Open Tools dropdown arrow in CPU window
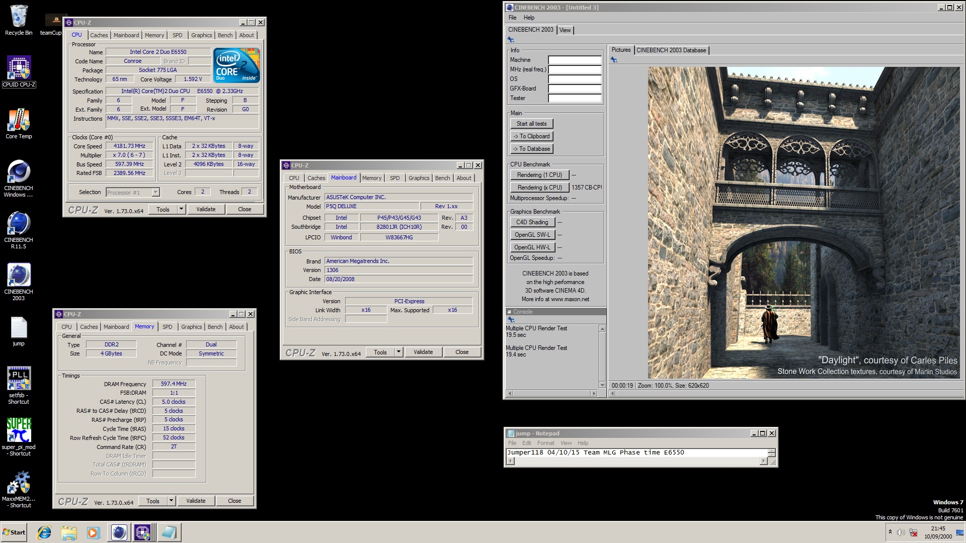The height and width of the screenshot is (543, 966). pos(181,209)
